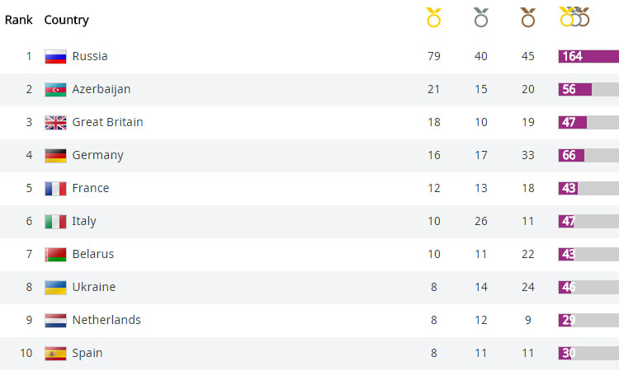
Task: Open the France country link
Action: [x=91, y=188]
